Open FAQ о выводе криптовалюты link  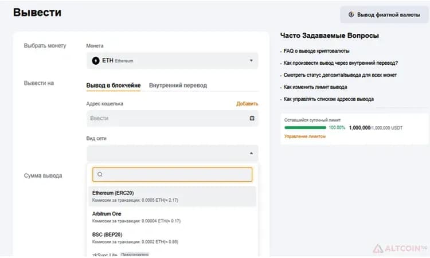point(316,51)
